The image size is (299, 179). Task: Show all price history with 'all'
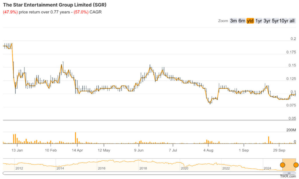tap(292, 21)
